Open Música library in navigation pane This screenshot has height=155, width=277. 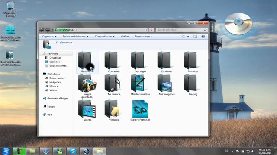coord(54,86)
